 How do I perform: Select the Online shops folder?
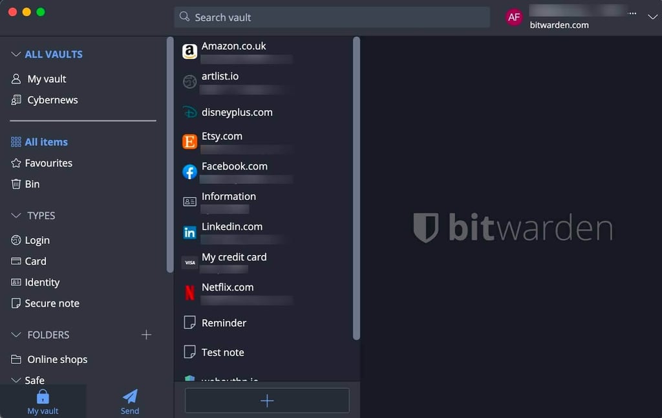(57, 359)
